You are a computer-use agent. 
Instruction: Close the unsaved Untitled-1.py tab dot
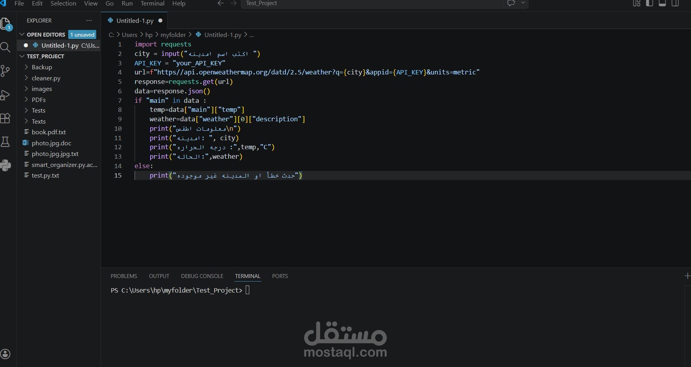coord(161,20)
